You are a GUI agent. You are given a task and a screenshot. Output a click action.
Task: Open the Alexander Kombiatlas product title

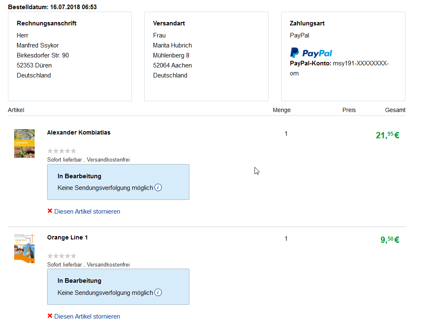[x=79, y=133]
